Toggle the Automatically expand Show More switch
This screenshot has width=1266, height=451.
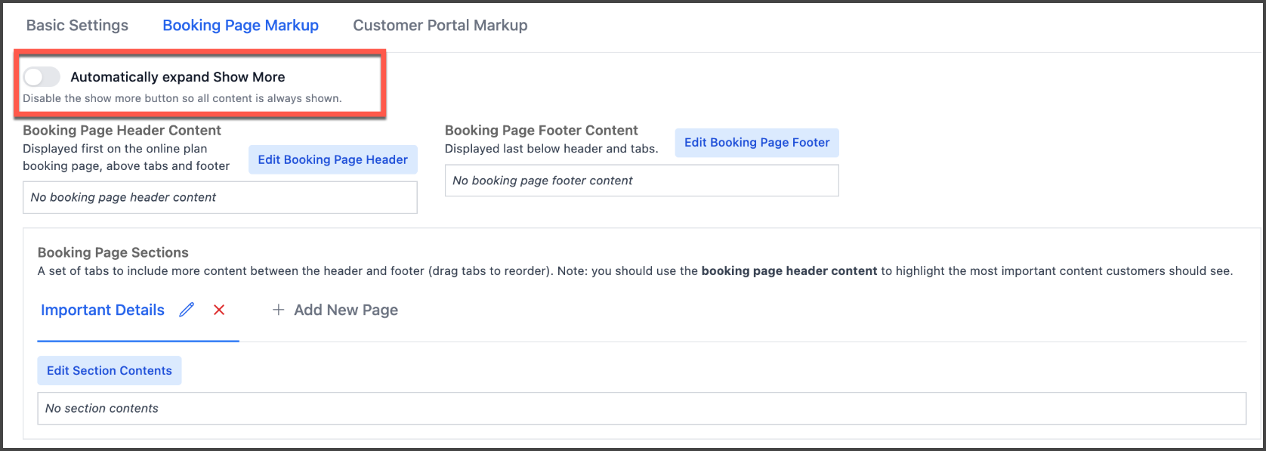click(42, 76)
